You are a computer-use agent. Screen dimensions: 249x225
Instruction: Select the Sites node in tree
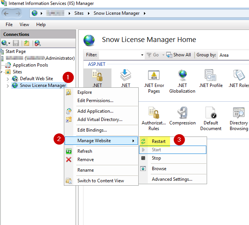(x=17, y=72)
